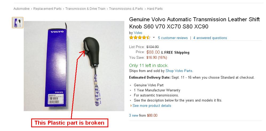Expand See more product details chevron

131,106
